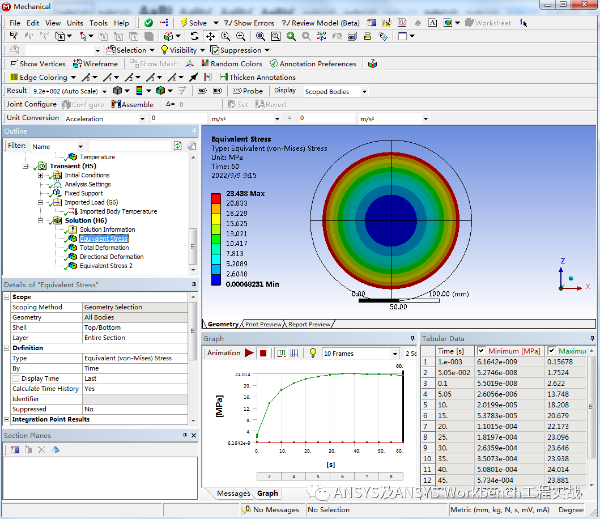Select the Pan tool icon

[210, 36]
